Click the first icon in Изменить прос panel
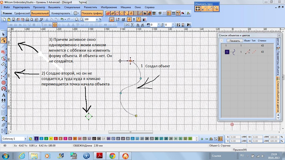 click(x=198, y=9)
